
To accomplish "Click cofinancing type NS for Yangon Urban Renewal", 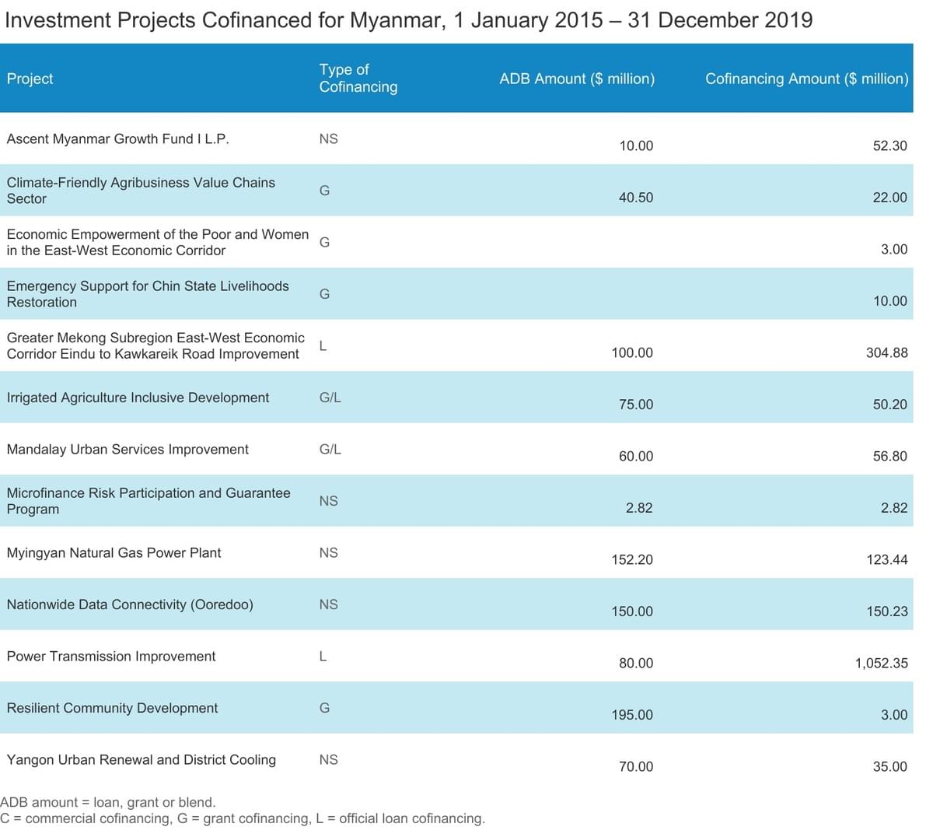I will coord(328,759).
